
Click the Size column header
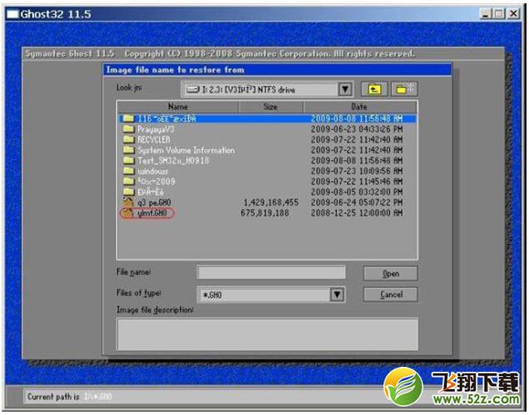coord(270,107)
